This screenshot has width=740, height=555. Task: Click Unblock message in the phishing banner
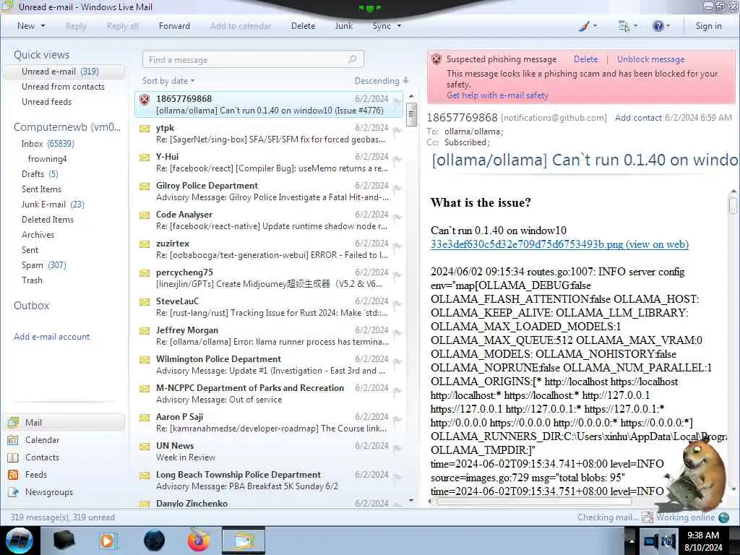tap(650, 59)
